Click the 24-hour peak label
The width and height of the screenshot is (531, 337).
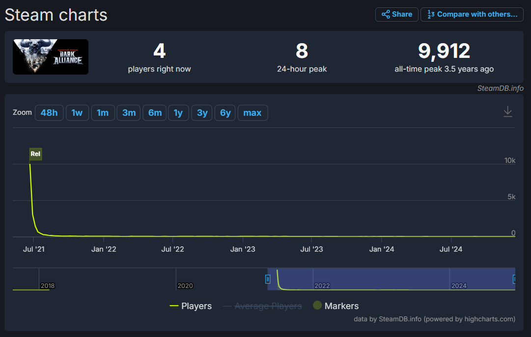[302, 69]
